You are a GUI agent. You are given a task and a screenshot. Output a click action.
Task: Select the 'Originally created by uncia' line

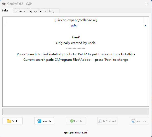click(76, 43)
